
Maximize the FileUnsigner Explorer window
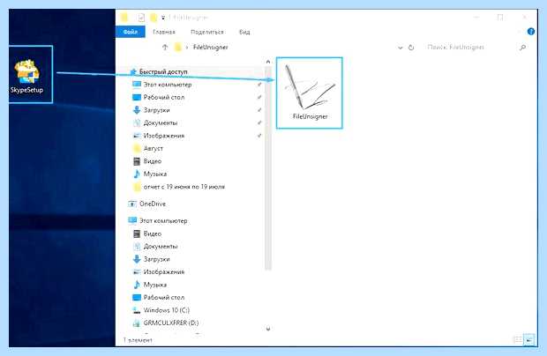tap(500, 17)
